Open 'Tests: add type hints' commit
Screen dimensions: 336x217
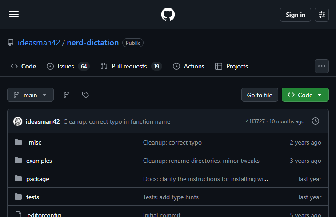(171, 197)
